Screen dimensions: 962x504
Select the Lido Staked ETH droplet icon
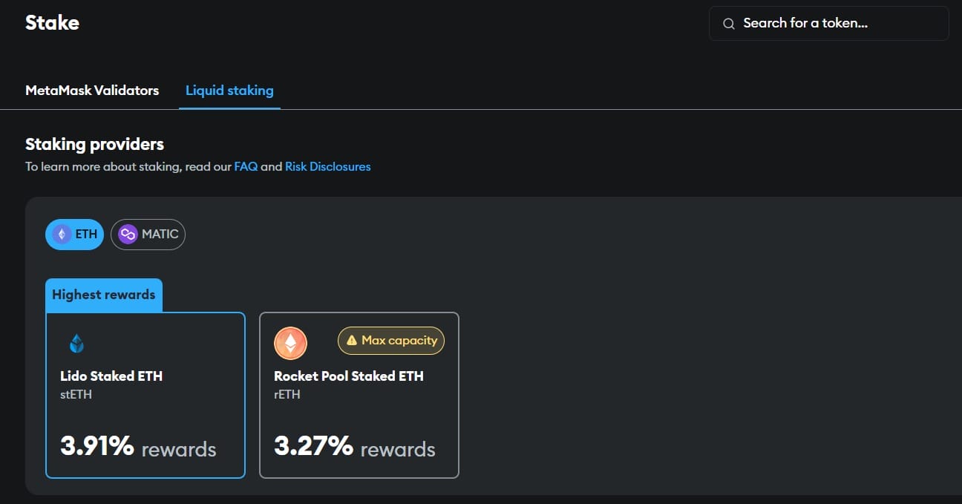(76, 343)
